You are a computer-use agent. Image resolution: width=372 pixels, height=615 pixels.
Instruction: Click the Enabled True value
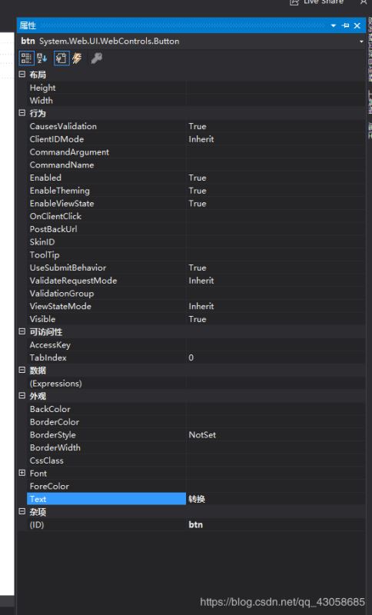point(198,178)
